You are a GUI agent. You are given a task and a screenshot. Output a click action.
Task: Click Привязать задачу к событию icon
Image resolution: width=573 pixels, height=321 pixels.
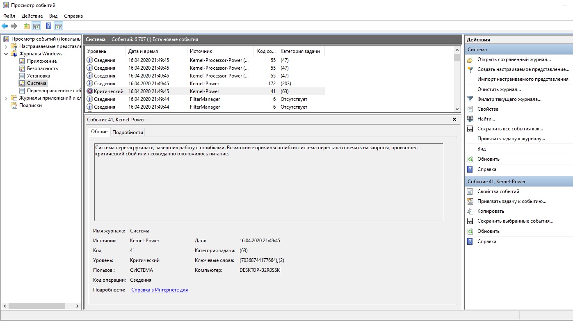pyautogui.click(x=470, y=201)
